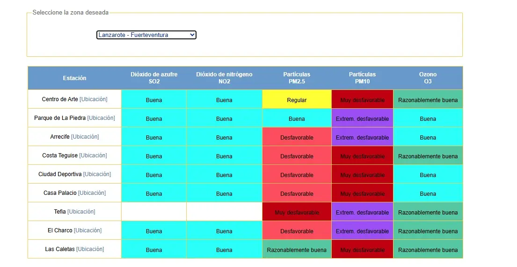Click Centro de Arte's Ozono cell

(428, 100)
